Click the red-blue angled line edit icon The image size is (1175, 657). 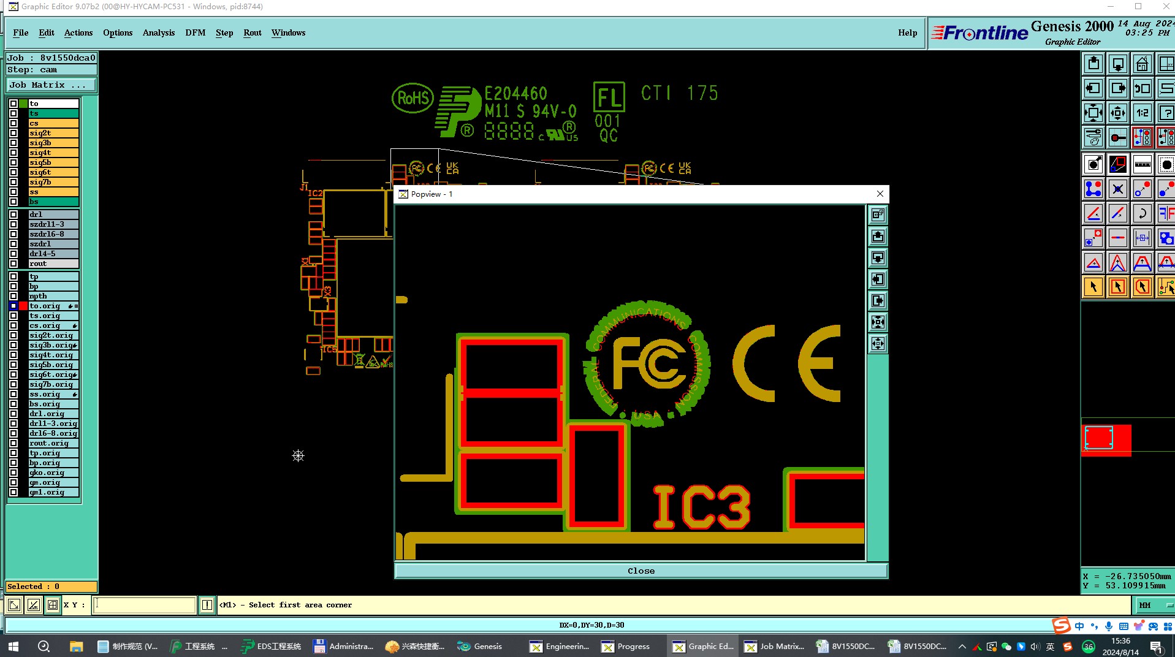pyautogui.click(x=1118, y=213)
